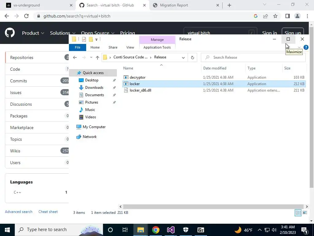Open Visual Studio from the taskbar
The width and height of the screenshot is (314, 236).
click(170, 230)
